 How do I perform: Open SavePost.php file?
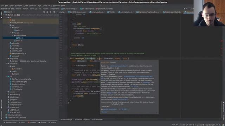tap(16, 87)
